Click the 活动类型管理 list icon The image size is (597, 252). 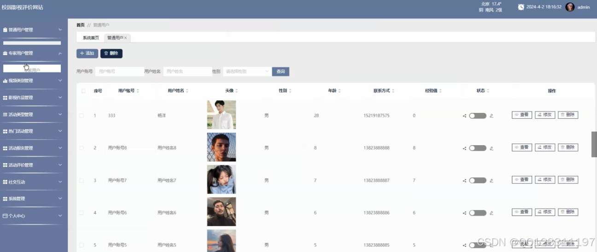tap(5, 114)
